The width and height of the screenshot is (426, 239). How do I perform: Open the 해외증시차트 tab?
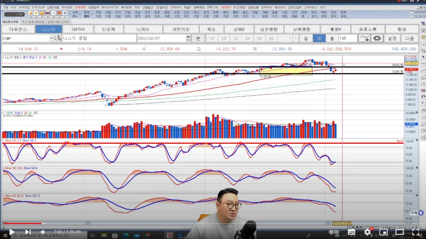point(10,22)
